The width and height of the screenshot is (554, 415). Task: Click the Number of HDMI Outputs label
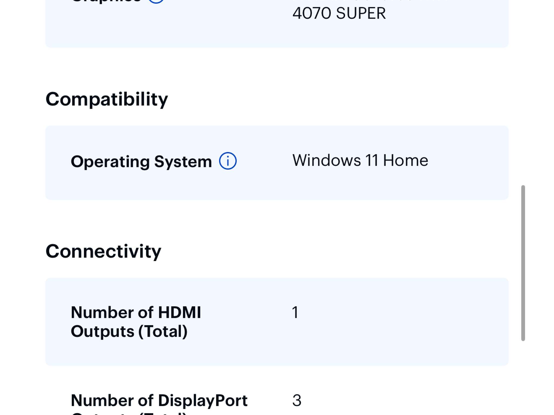(x=136, y=322)
